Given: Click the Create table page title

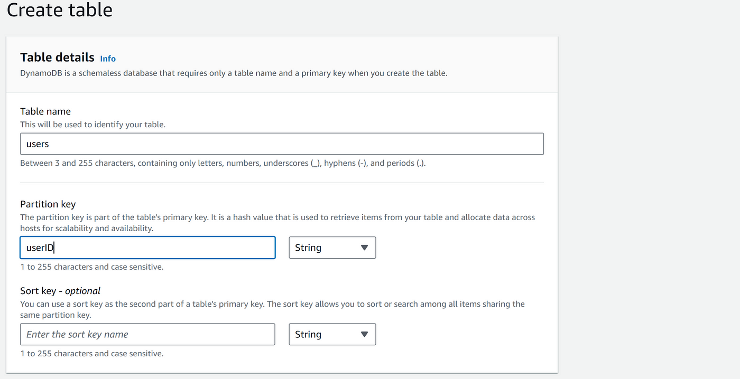Looking at the screenshot, I should coord(59,10).
